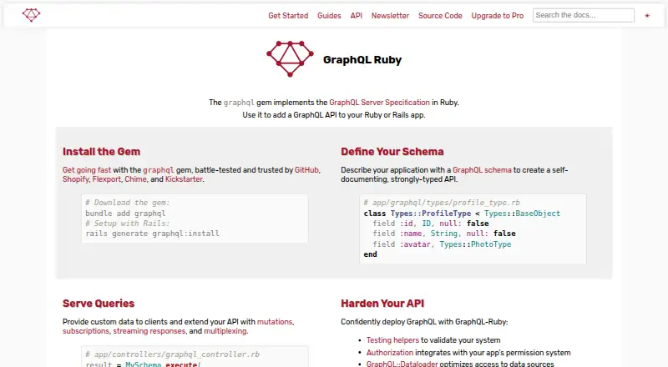Click the GraphQL Ruby title text
Image resolution: width=668 pixels, height=367 pixels.
[362, 60]
